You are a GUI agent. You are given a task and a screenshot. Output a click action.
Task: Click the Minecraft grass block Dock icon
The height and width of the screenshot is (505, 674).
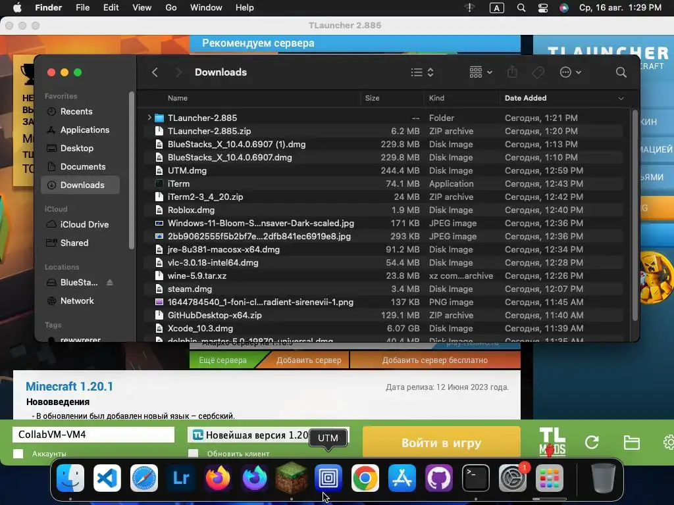292,477
